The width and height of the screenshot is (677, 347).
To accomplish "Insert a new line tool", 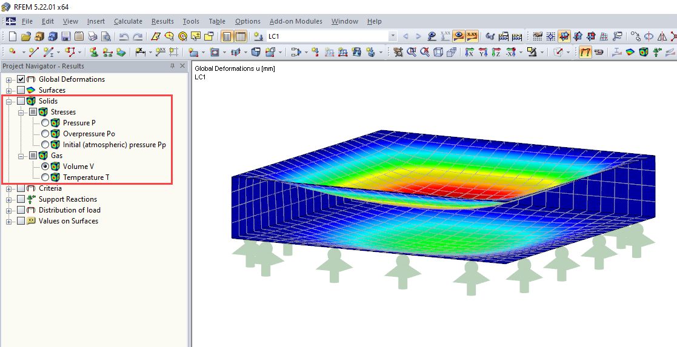I will point(33,52).
